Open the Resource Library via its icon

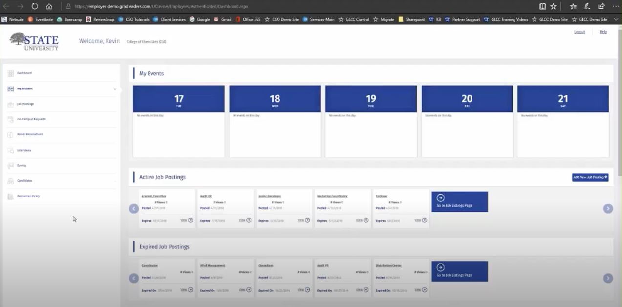click(10, 196)
